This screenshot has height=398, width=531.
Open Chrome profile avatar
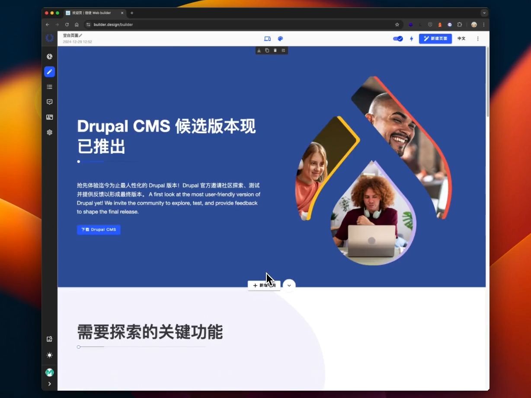[474, 25]
